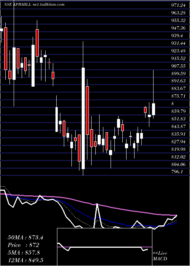Click the 971.24 price axis label
The width and height of the screenshot is (190, 266).
[178, 5]
